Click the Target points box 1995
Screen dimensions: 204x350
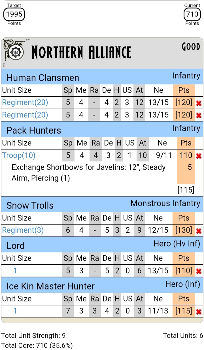(14, 14)
